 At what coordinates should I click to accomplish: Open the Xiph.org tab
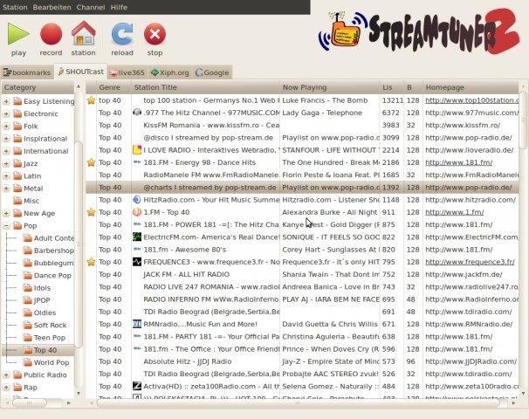pos(171,72)
